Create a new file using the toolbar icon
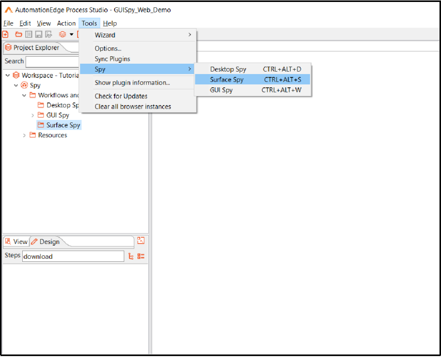 point(5,35)
